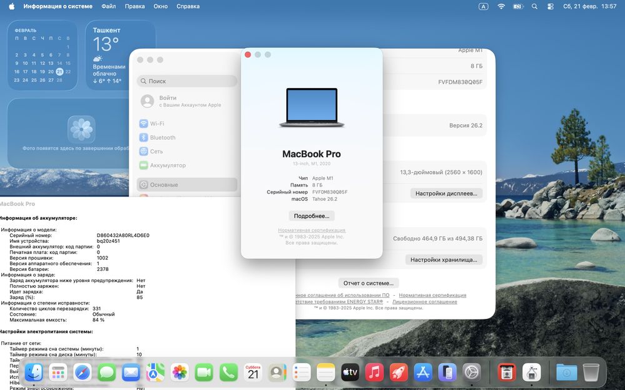Click battery serial D860432A80RL4D6E0
Image resolution: width=625 pixels, height=390 pixels.
pos(123,235)
